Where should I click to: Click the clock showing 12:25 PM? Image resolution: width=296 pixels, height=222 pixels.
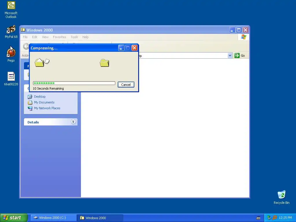coord(285,218)
